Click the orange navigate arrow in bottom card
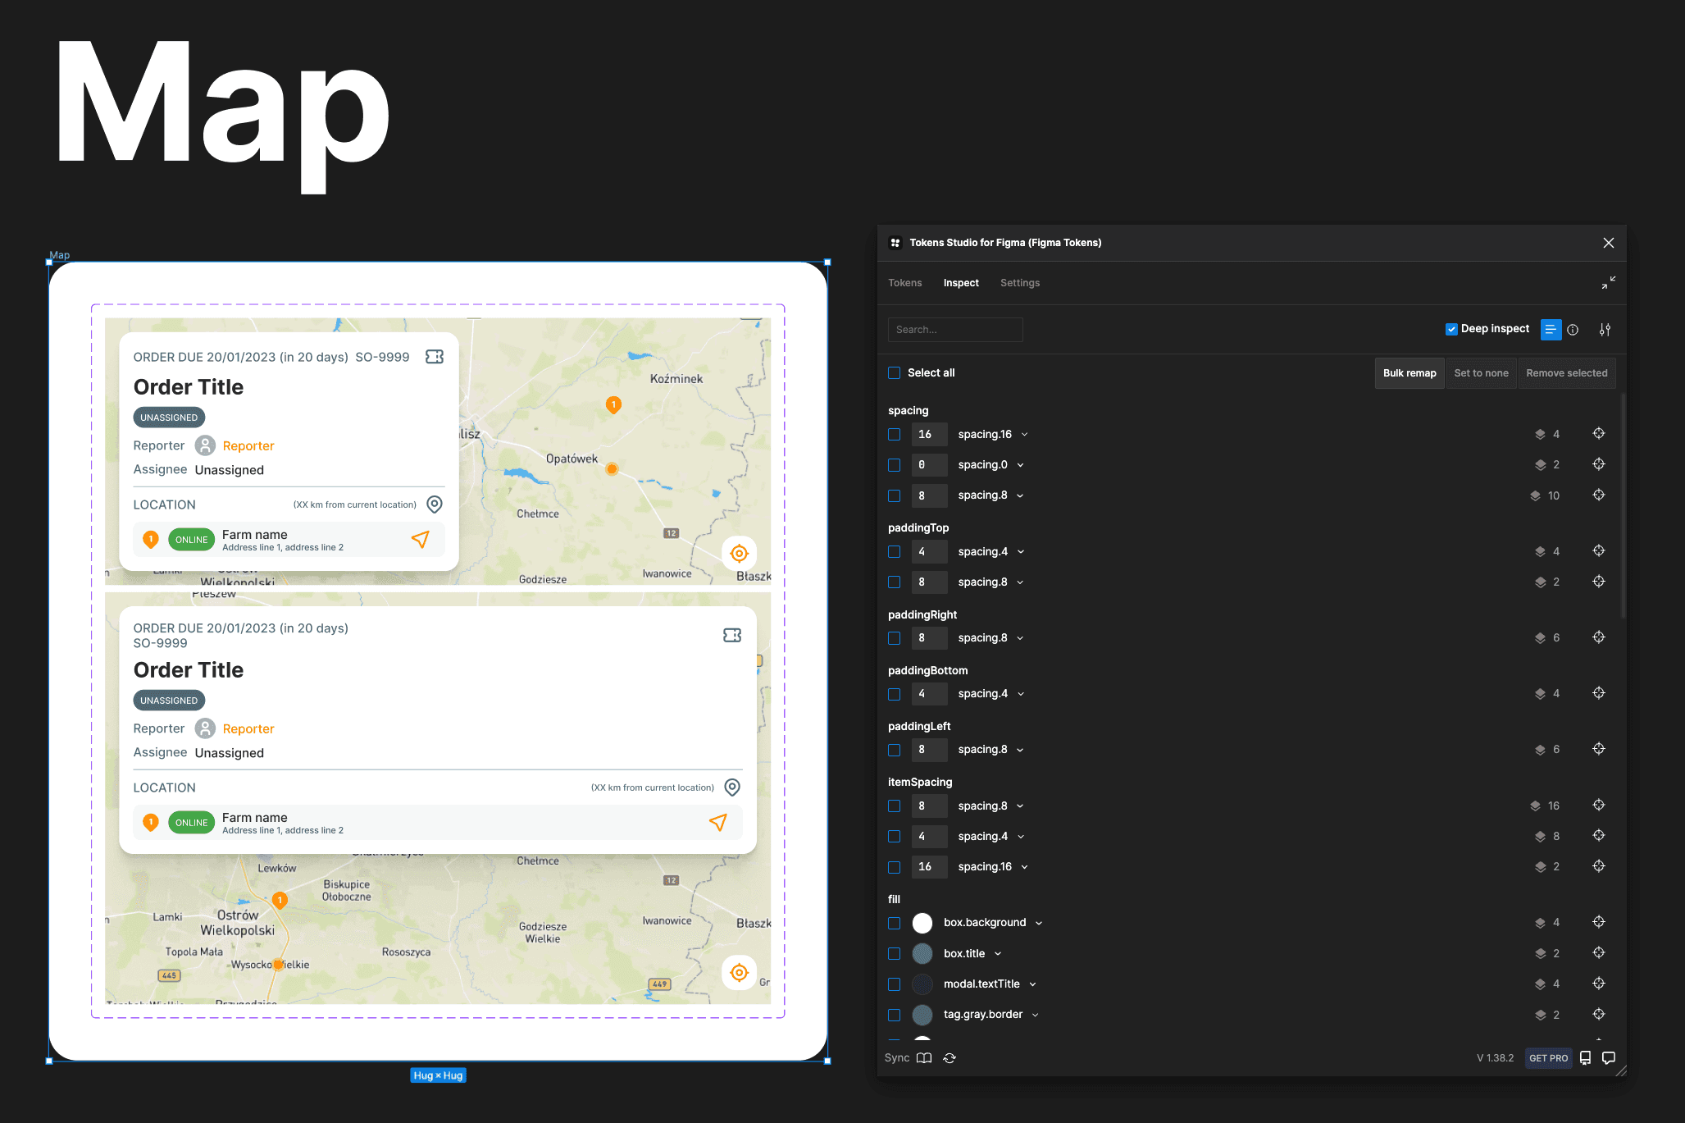1685x1123 pixels. (x=717, y=822)
